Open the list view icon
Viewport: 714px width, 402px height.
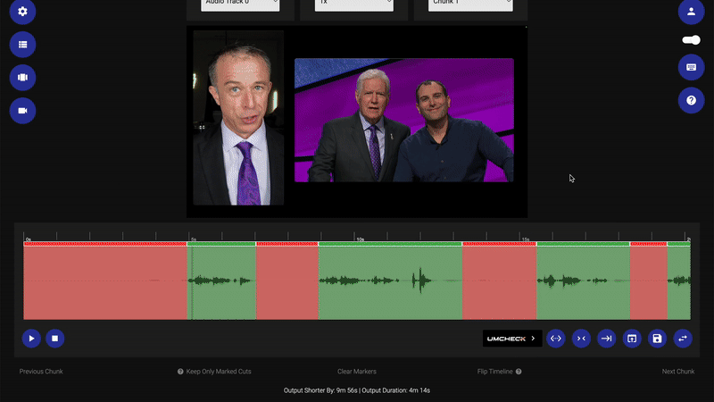(x=22, y=44)
